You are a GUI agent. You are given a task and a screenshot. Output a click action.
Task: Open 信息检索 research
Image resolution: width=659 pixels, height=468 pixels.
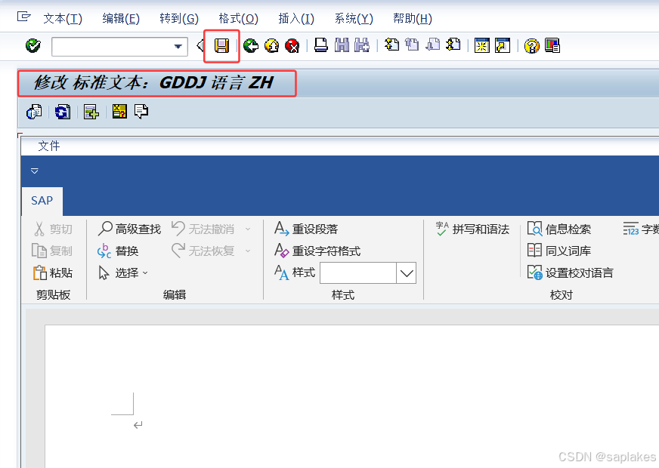click(559, 229)
